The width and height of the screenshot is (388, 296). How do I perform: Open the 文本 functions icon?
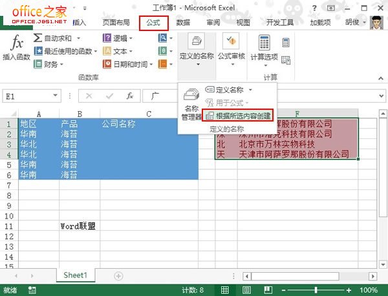tap(107, 51)
